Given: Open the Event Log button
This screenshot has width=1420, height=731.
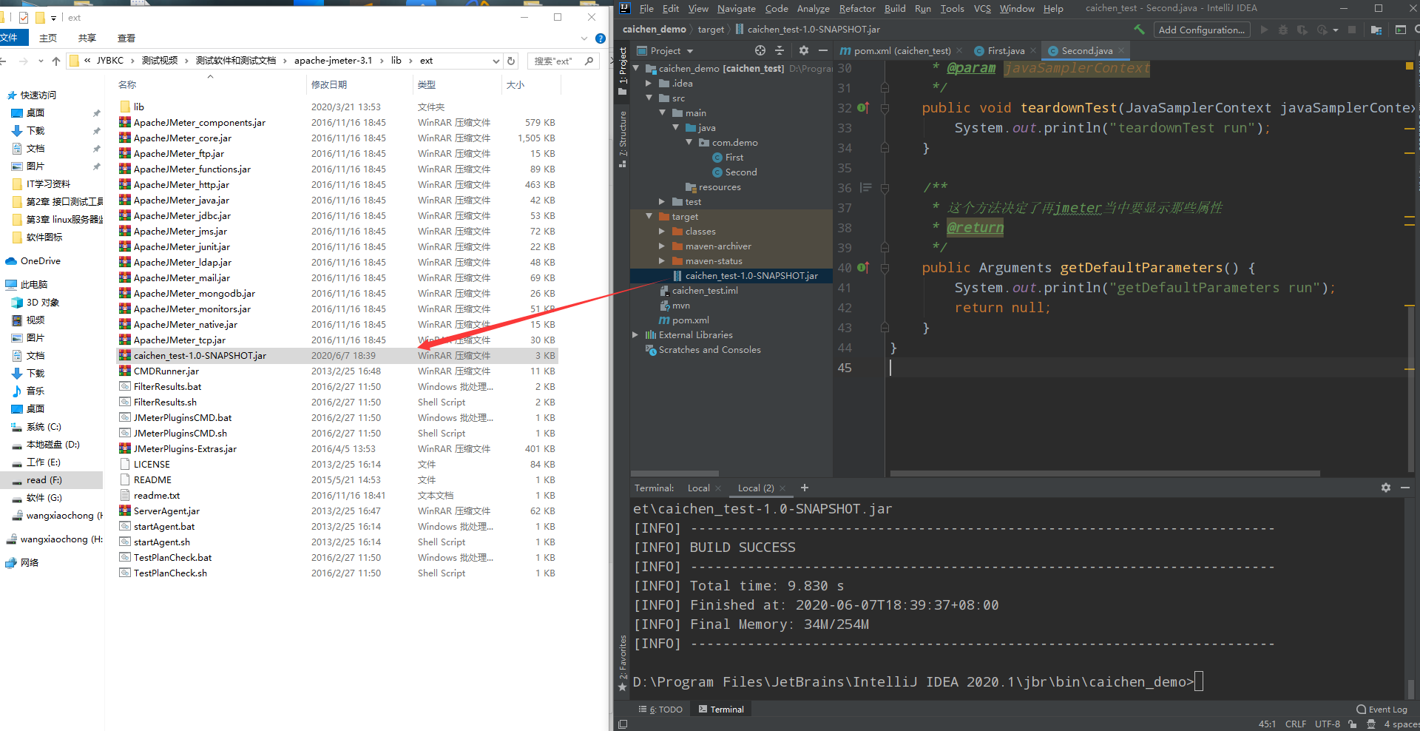Looking at the screenshot, I should tap(1382, 710).
